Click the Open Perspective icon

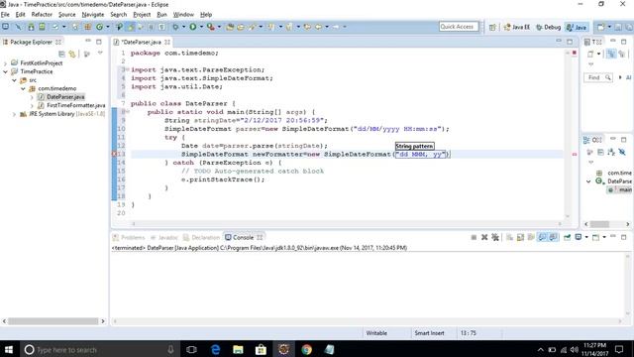(492, 27)
